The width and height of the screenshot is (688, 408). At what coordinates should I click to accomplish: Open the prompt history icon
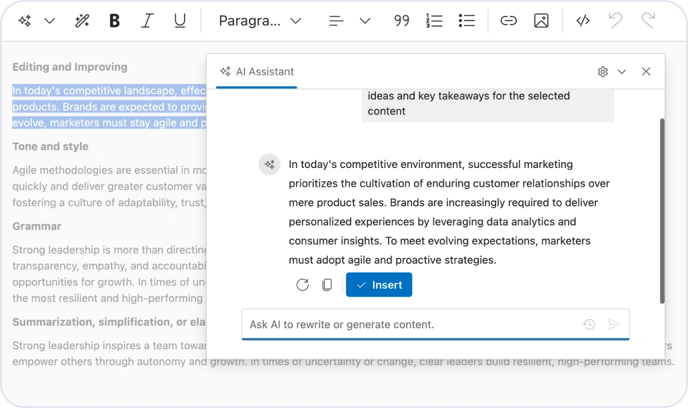click(589, 324)
